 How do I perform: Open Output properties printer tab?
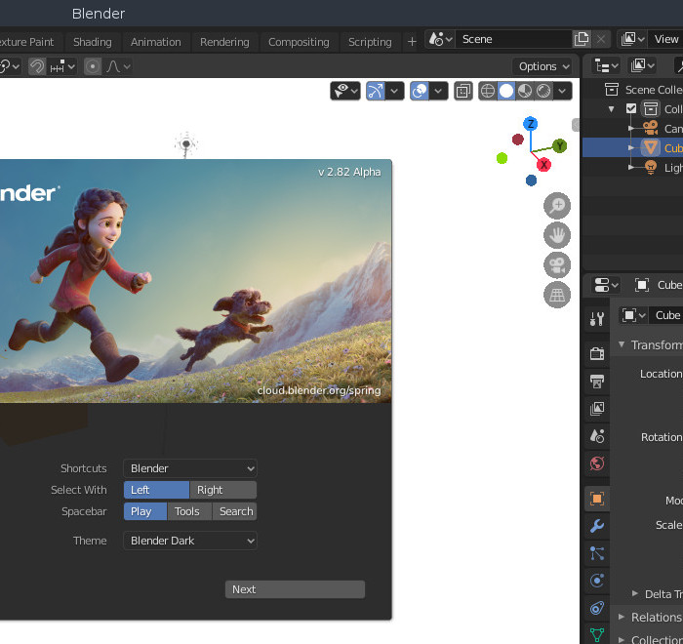point(597,381)
